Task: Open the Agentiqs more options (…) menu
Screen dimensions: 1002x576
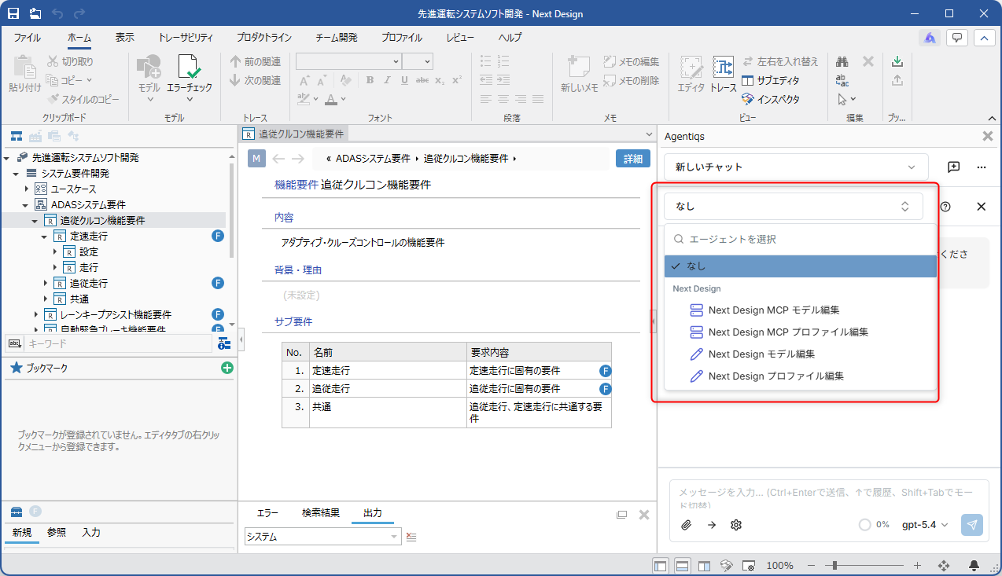Action: pyautogui.click(x=982, y=167)
